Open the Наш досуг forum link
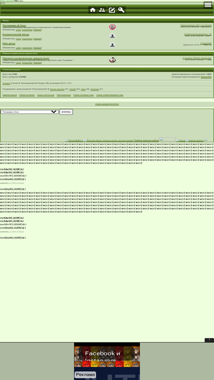Image resolution: width=214 pixels, height=380 pixels. (x=9, y=43)
